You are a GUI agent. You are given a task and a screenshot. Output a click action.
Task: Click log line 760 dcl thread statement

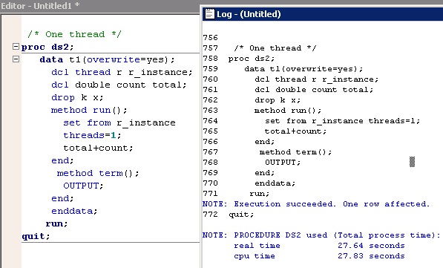pyautogui.click(x=316, y=79)
